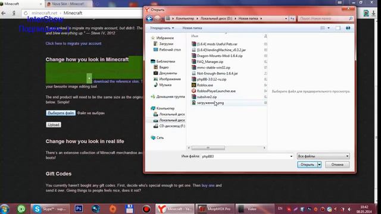381x214 pixels.
Task: Click the Back arrow in the Open dialog
Action: click(149, 18)
